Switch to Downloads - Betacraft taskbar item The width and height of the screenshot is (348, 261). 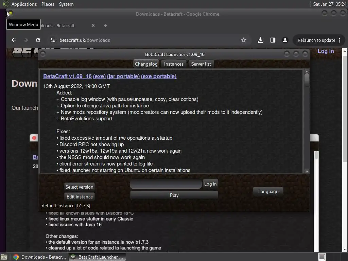[x=39, y=257]
